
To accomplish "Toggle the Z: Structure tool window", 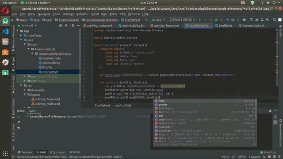I will tap(13, 132).
